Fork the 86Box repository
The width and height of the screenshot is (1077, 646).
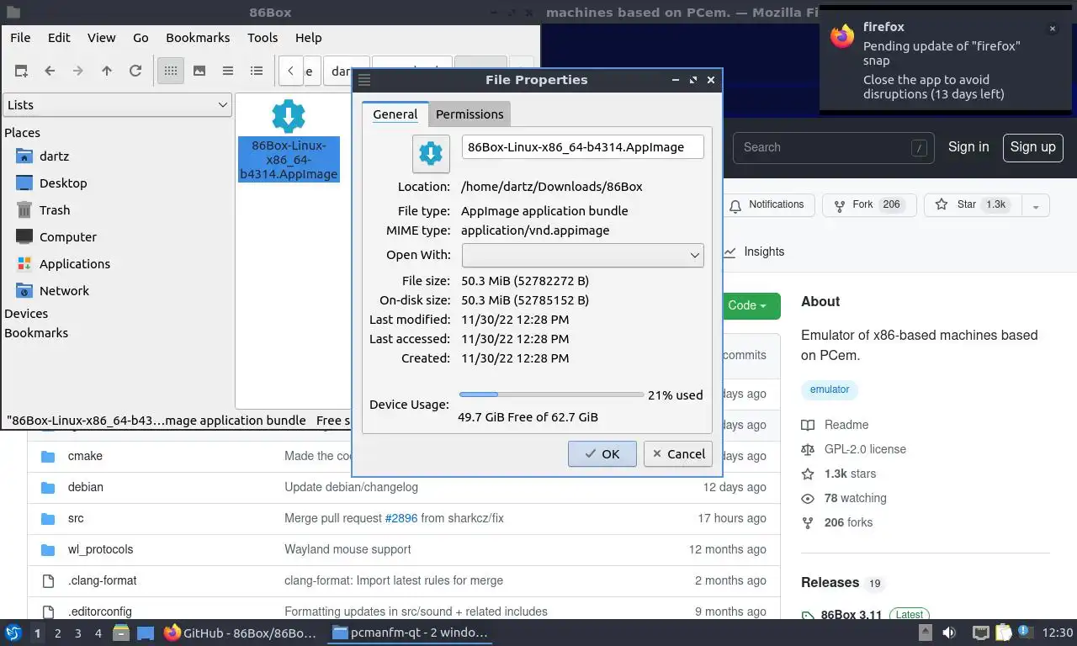tap(869, 204)
